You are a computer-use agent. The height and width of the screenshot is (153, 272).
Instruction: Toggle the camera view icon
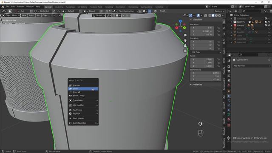[x=185, y=45]
